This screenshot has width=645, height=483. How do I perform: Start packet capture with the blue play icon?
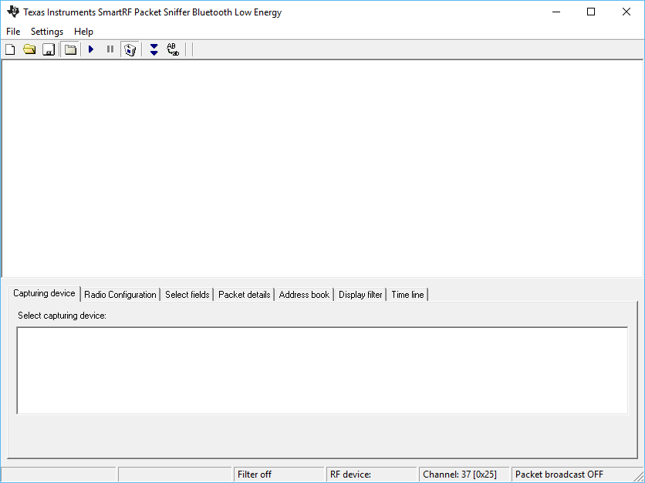tap(91, 50)
